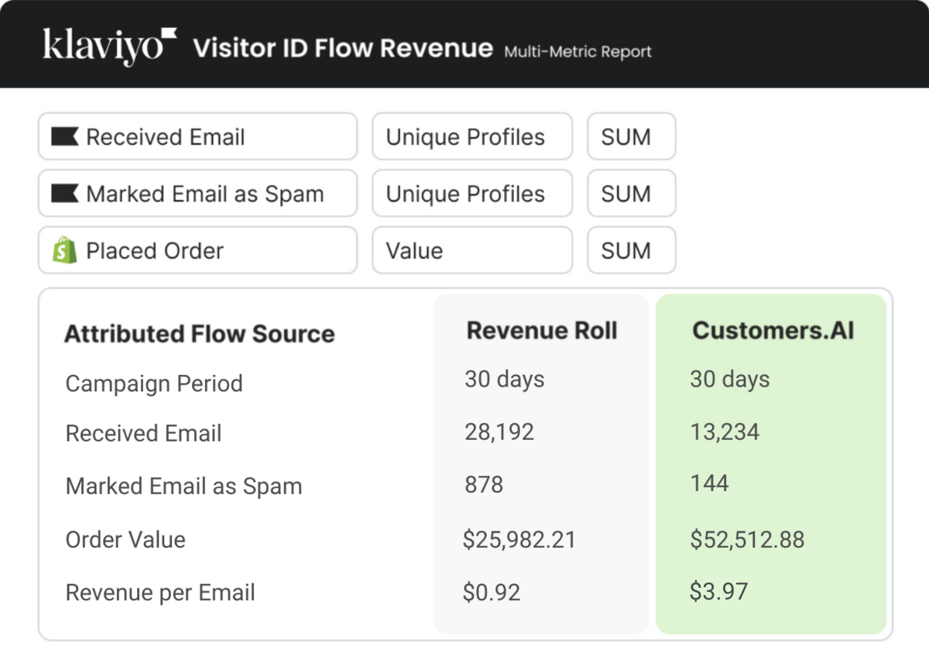Toggle the Received Email metric row
This screenshot has width=929, height=660.
pyautogui.click(x=197, y=136)
